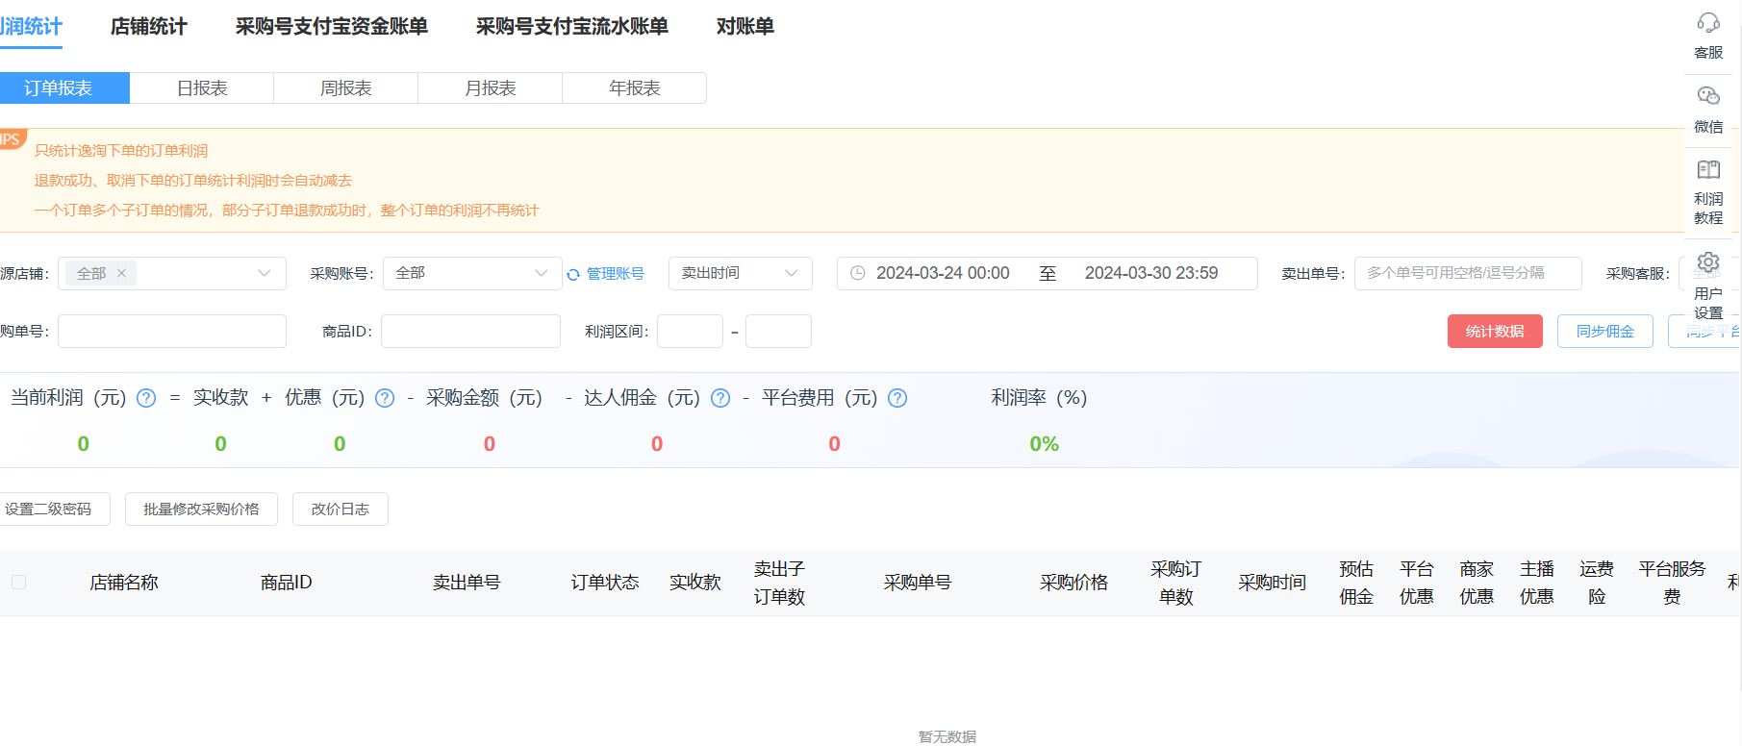The height and width of the screenshot is (746, 1742).
Task: Switch to 店铺统计 tab
Action: [148, 26]
